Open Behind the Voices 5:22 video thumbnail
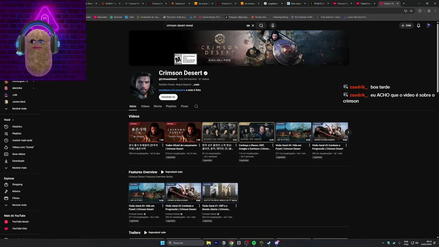439x247 pixels. coord(220,132)
